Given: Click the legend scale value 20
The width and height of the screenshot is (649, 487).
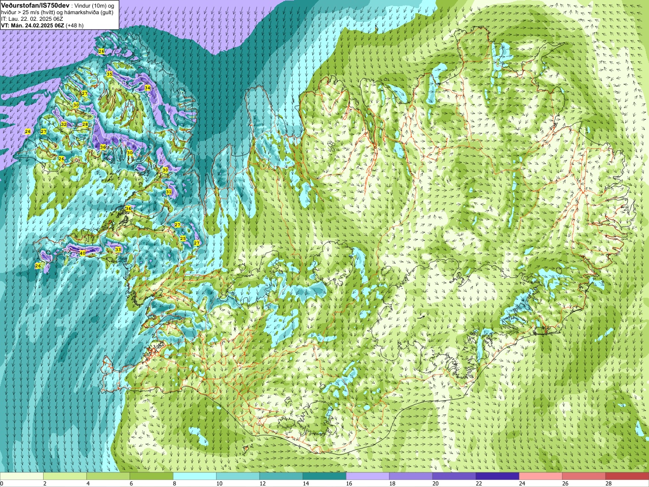Looking at the screenshot, I should tap(436, 483).
